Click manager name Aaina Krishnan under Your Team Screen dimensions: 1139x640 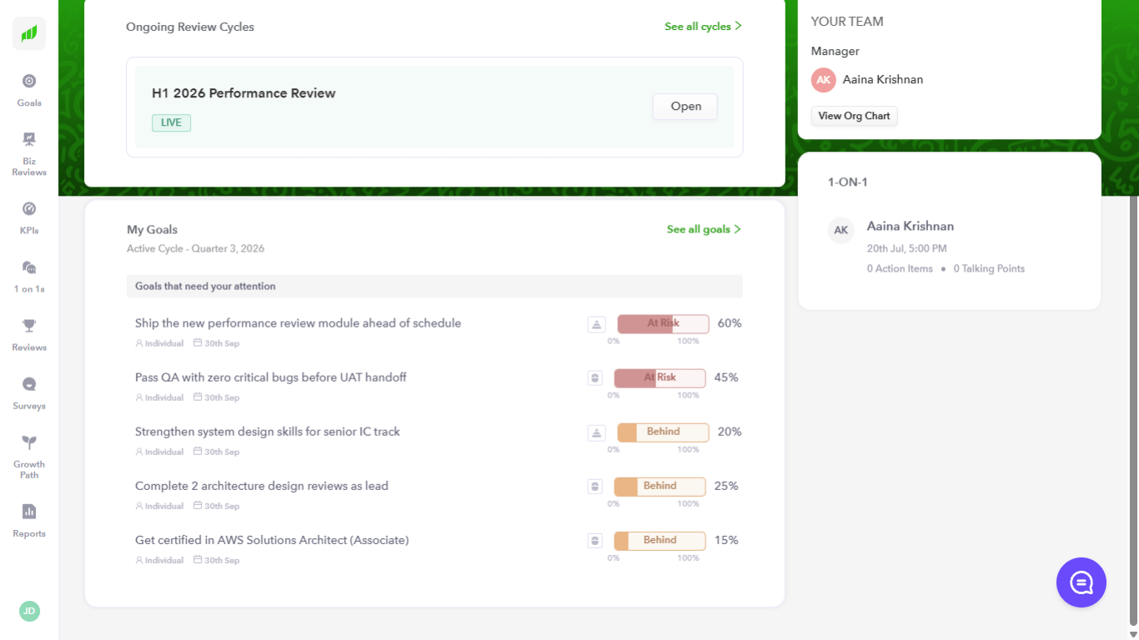883,80
